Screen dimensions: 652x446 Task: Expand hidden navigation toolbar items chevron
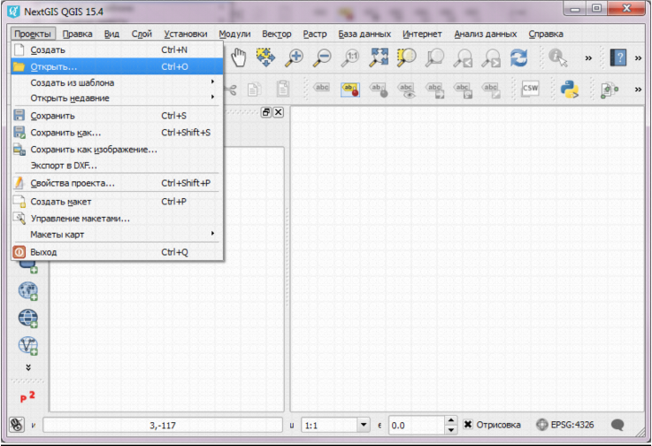click(588, 58)
